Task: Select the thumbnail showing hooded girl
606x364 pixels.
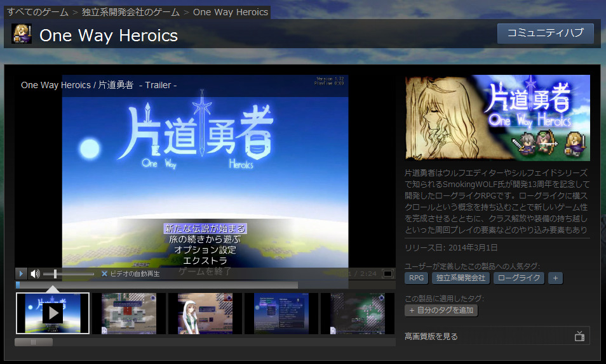Action: (x=205, y=313)
